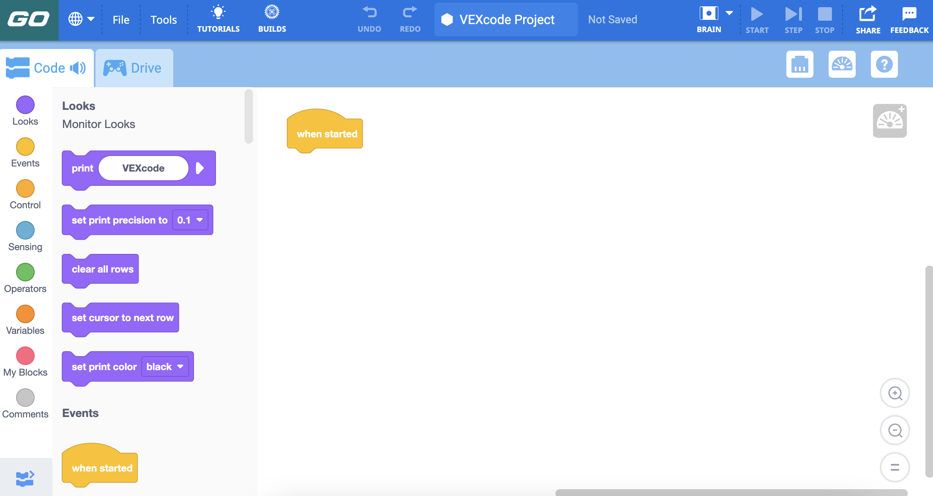Click the VEXcode Project name button
This screenshot has height=496, width=933.
click(506, 19)
